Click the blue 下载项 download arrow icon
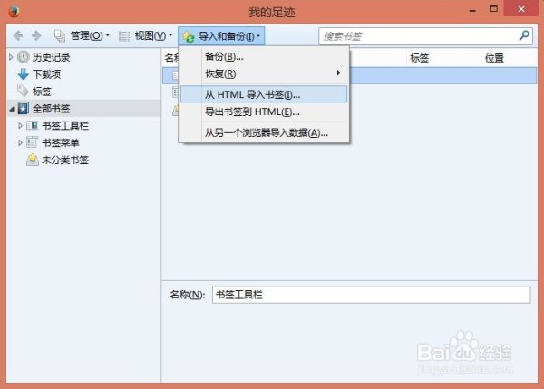The width and height of the screenshot is (544, 389). [24, 74]
